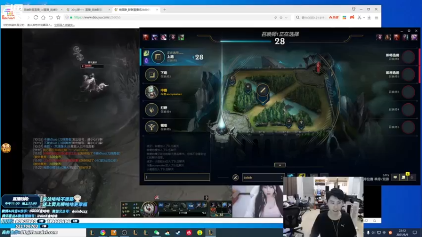Click the red game controller icon in browser toolbar
This screenshot has width=422, height=237.
pyautogui.click(x=352, y=17)
